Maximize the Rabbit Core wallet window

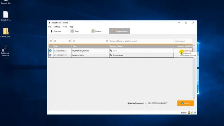[186, 22]
